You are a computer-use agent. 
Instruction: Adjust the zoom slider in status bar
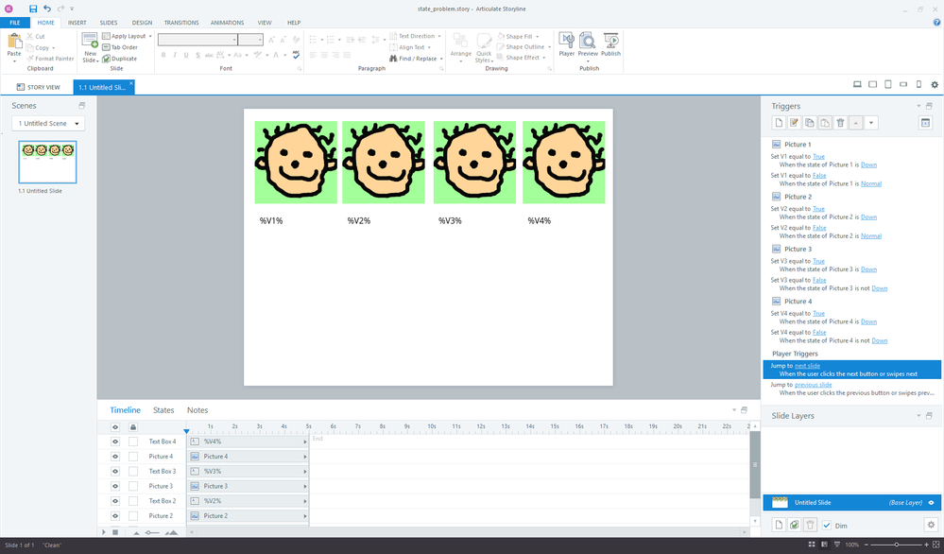pyautogui.click(x=896, y=545)
